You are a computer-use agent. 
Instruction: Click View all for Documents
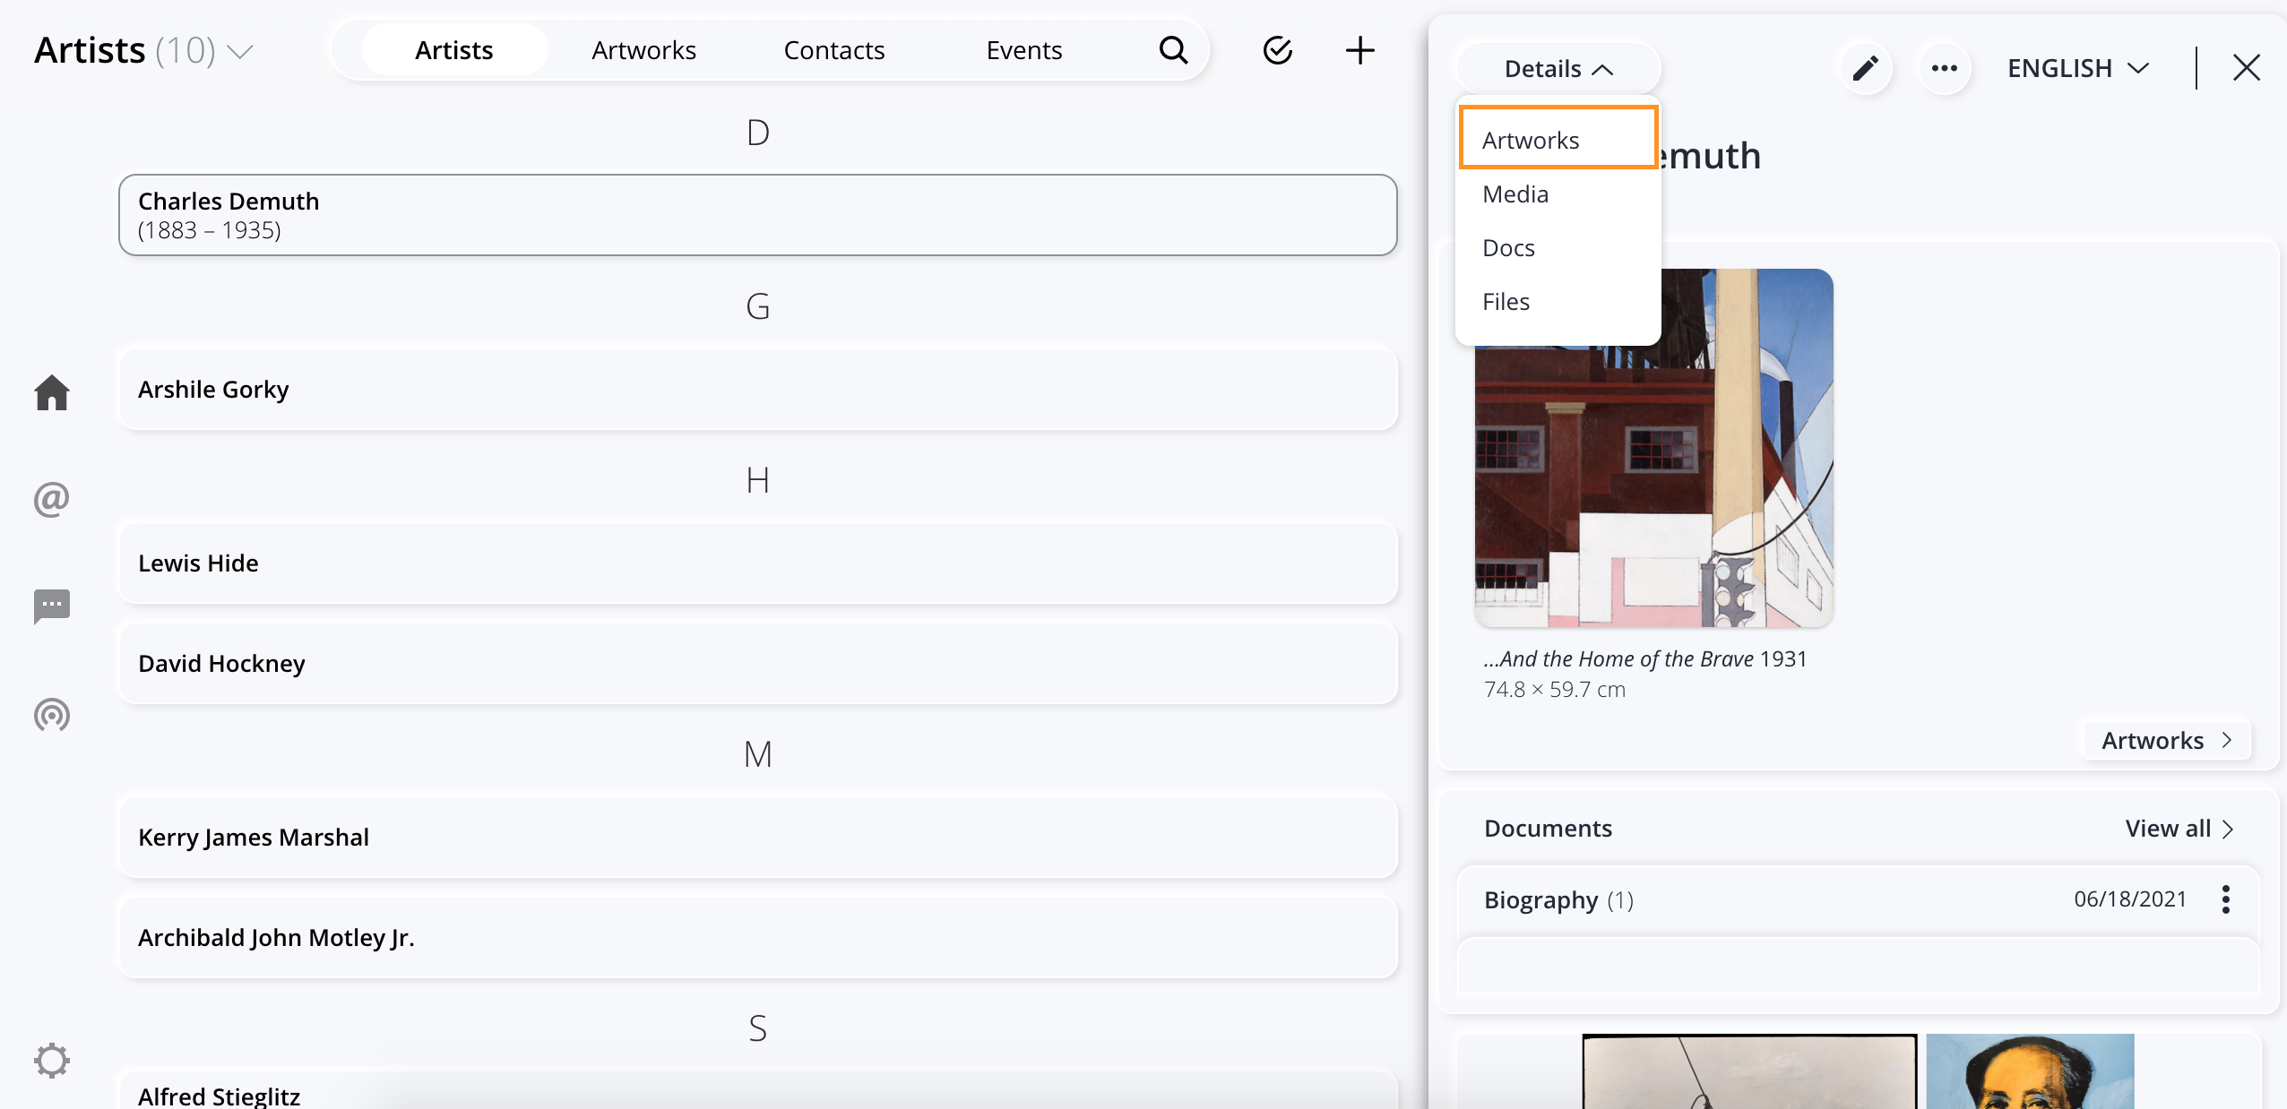click(2179, 829)
